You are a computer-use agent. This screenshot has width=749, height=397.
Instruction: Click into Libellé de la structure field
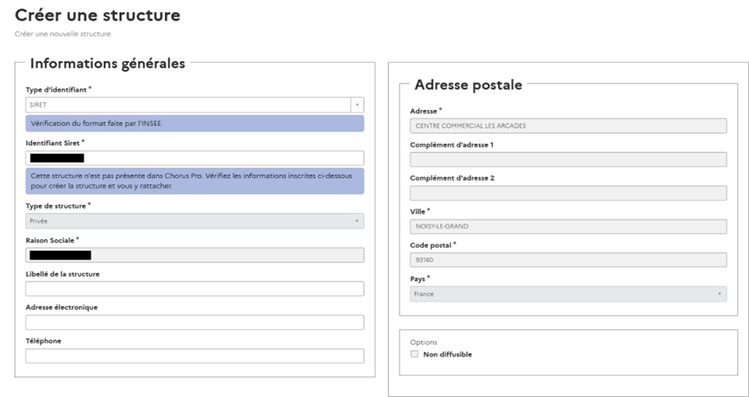[x=194, y=289]
